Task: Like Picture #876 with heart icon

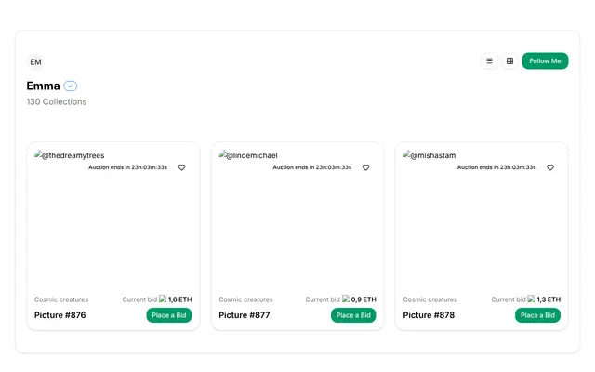Action: 182,167
